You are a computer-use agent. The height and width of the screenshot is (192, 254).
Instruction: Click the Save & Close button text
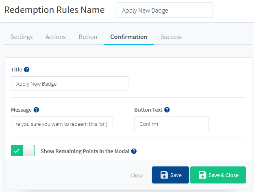coord(224,175)
